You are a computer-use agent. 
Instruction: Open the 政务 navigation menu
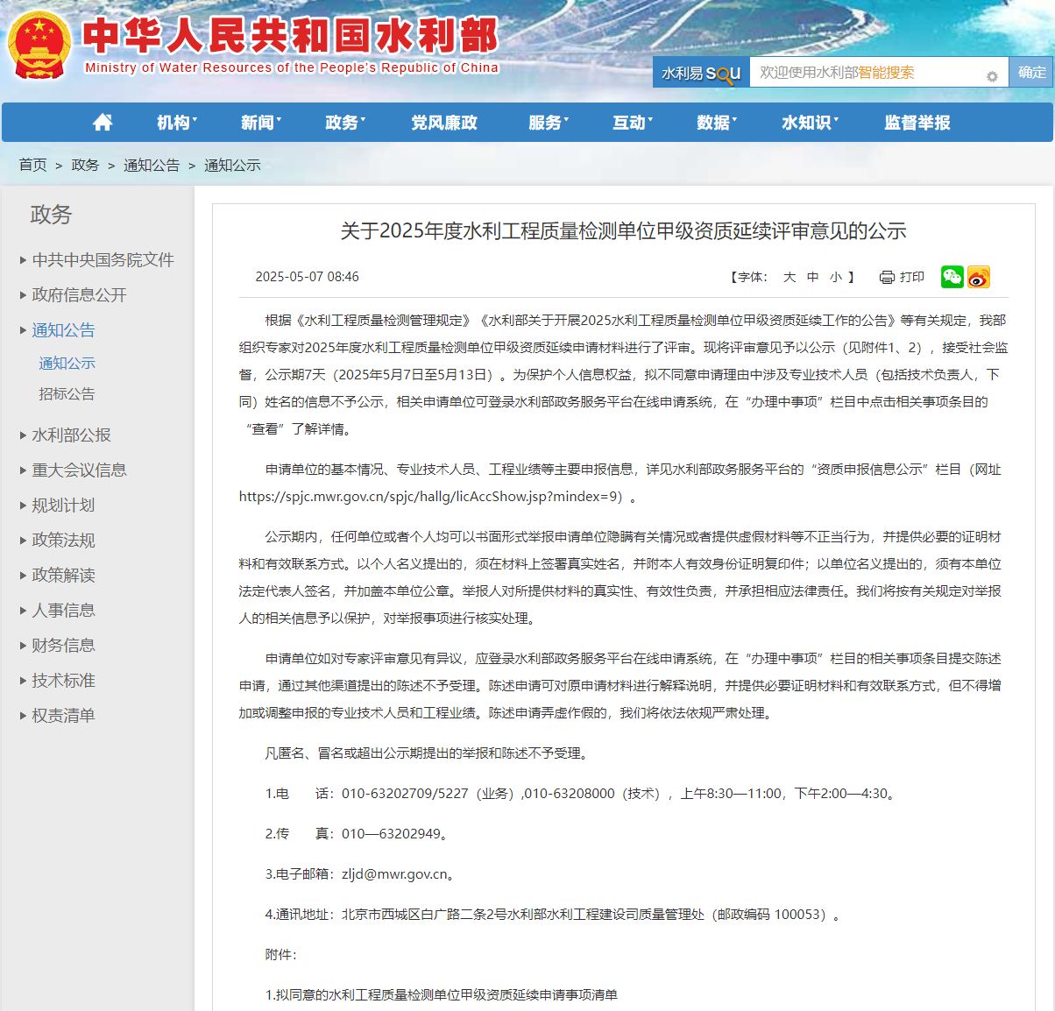(x=345, y=123)
